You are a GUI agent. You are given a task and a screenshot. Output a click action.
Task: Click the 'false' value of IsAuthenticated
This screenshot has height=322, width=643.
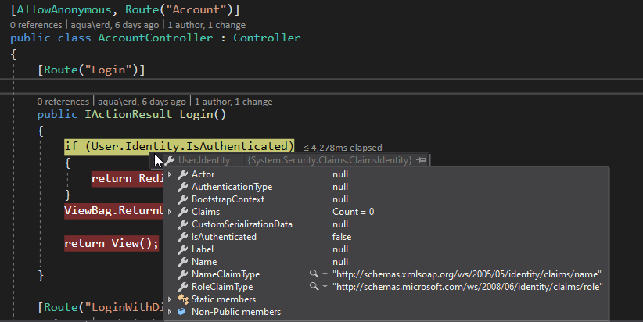342,237
